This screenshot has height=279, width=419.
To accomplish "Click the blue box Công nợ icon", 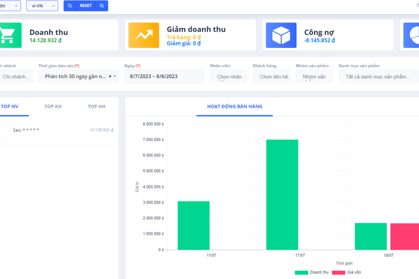I will point(281,35).
